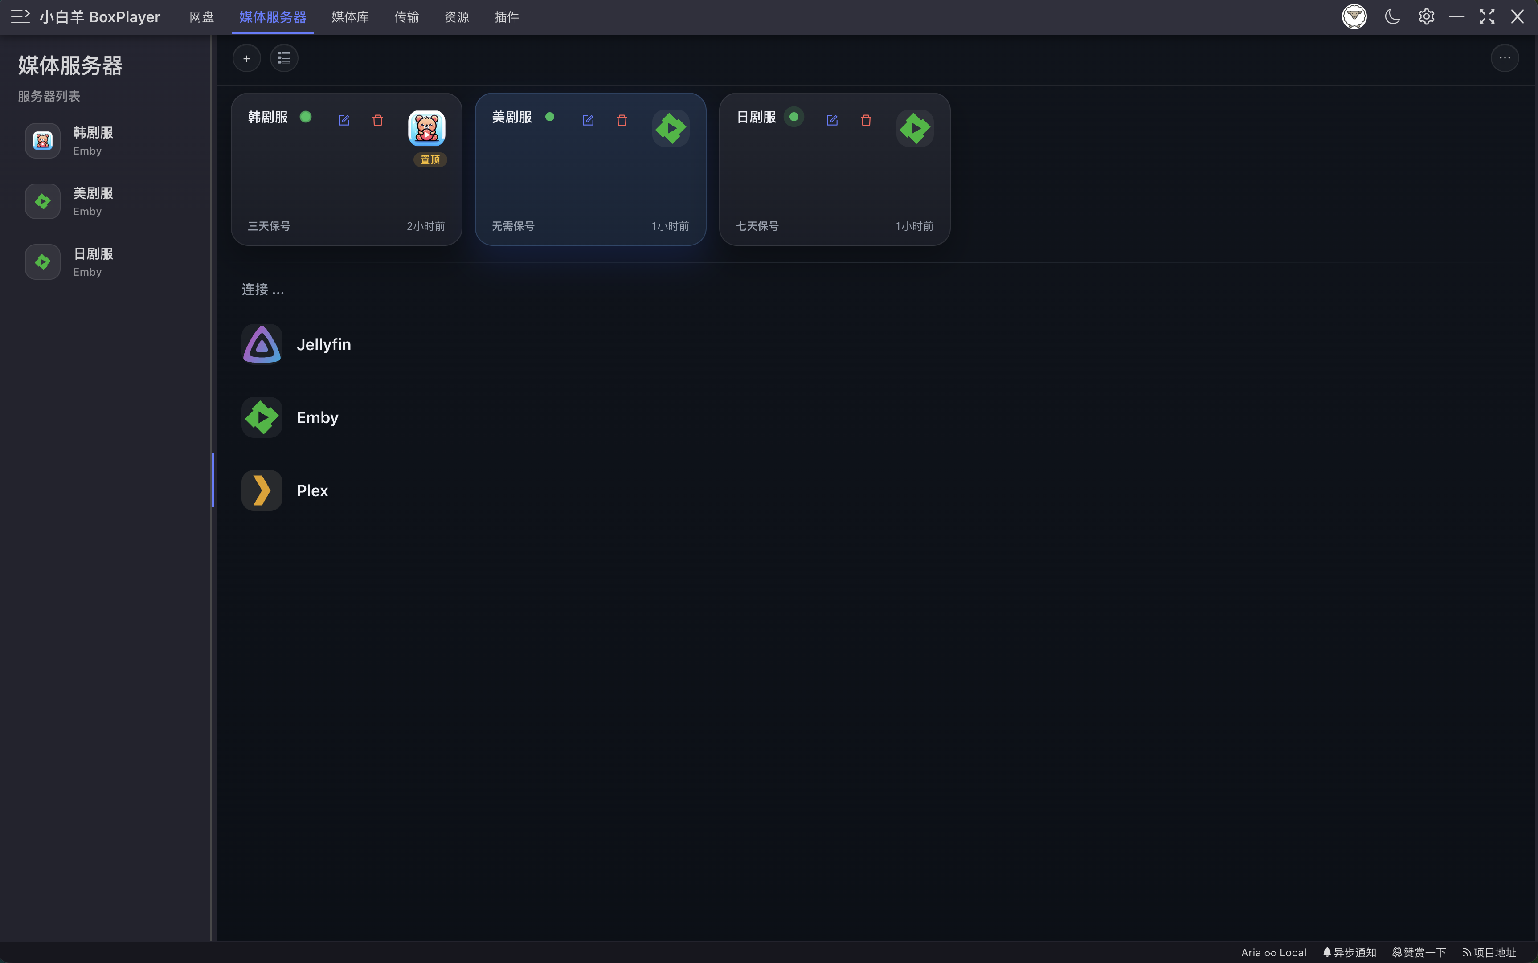The height and width of the screenshot is (963, 1538).
Task: Switch to the 网盘 tab
Action: tap(201, 17)
